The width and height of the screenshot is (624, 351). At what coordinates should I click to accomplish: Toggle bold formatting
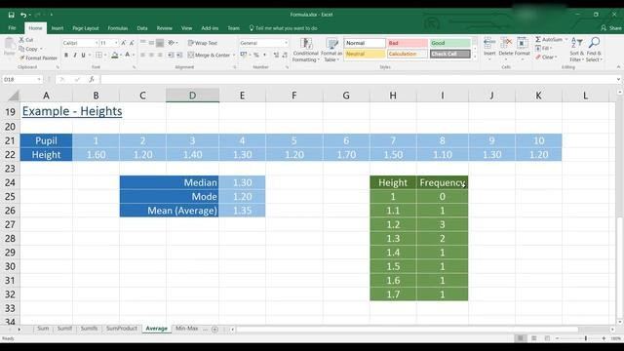(x=66, y=55)
